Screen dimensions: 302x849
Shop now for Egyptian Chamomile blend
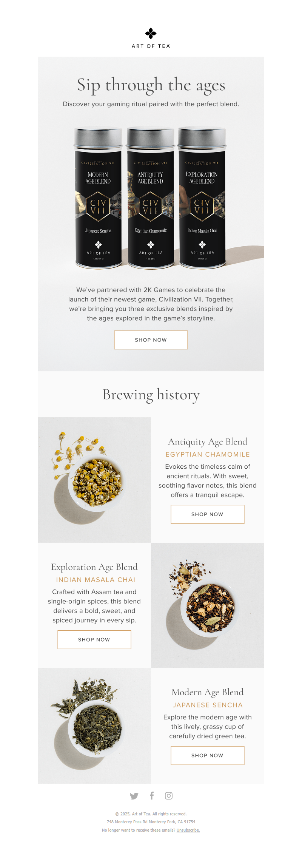(x=207, y=514)
